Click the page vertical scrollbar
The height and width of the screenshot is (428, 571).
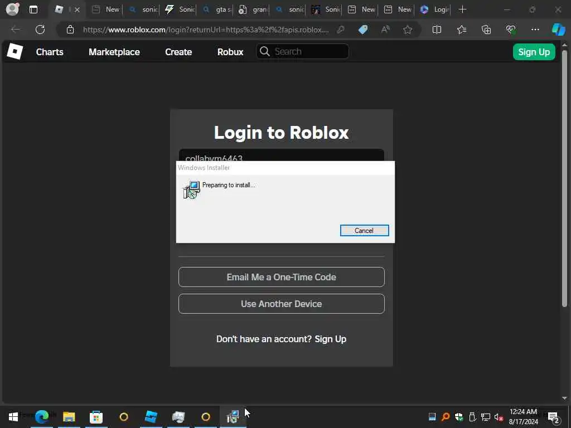(x=564, y=178)
